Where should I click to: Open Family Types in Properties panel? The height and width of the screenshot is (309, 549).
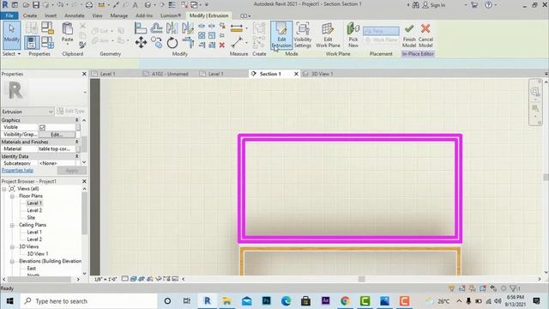(x=47, y=43)
